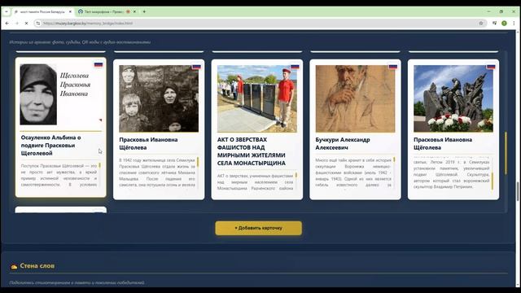
Task: Open the 'Прасковья Ивановна Щёголева' title under the group photo
Action: 148,143
